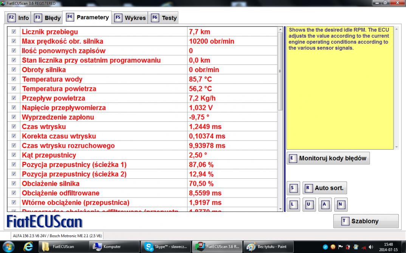
Task: Click the U button icon
Action: point(308,204)
